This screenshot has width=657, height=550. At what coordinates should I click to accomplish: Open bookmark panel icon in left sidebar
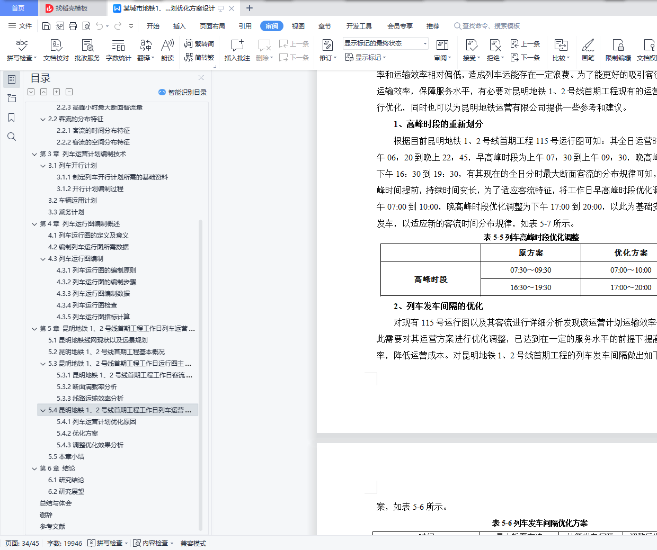[12, 118]
